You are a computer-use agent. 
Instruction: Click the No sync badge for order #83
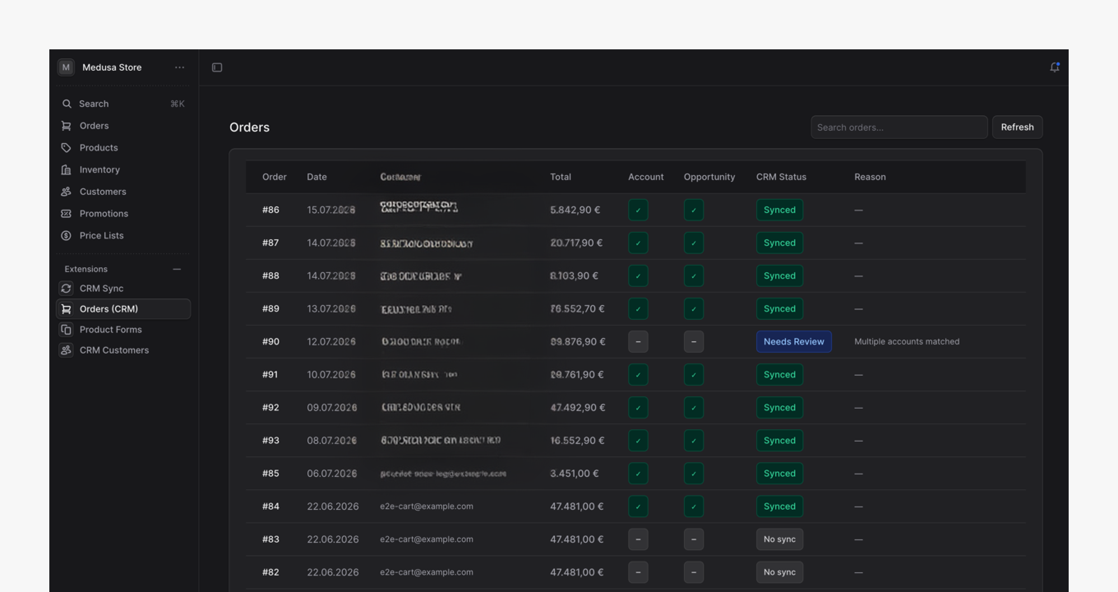[x=779, y=539]
